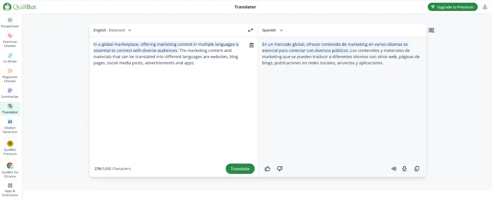Download the translated text
492x201 pixels.
404,169
